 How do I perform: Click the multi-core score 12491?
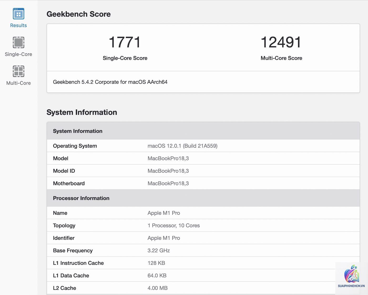click(x=281, y=42)
